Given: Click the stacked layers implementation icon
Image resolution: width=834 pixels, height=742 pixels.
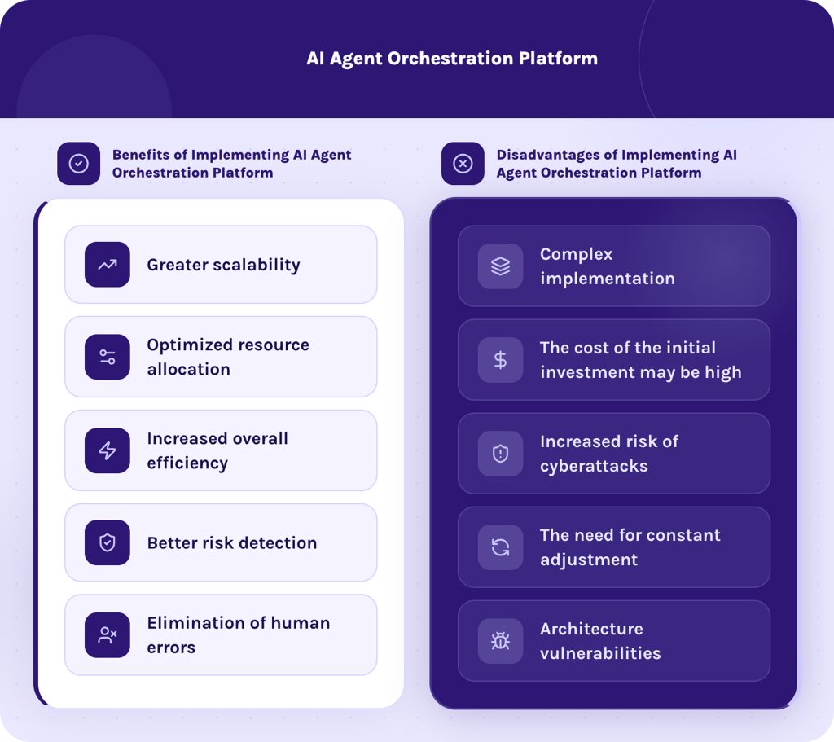Looking at the screenshot, I should click(501, 266).
